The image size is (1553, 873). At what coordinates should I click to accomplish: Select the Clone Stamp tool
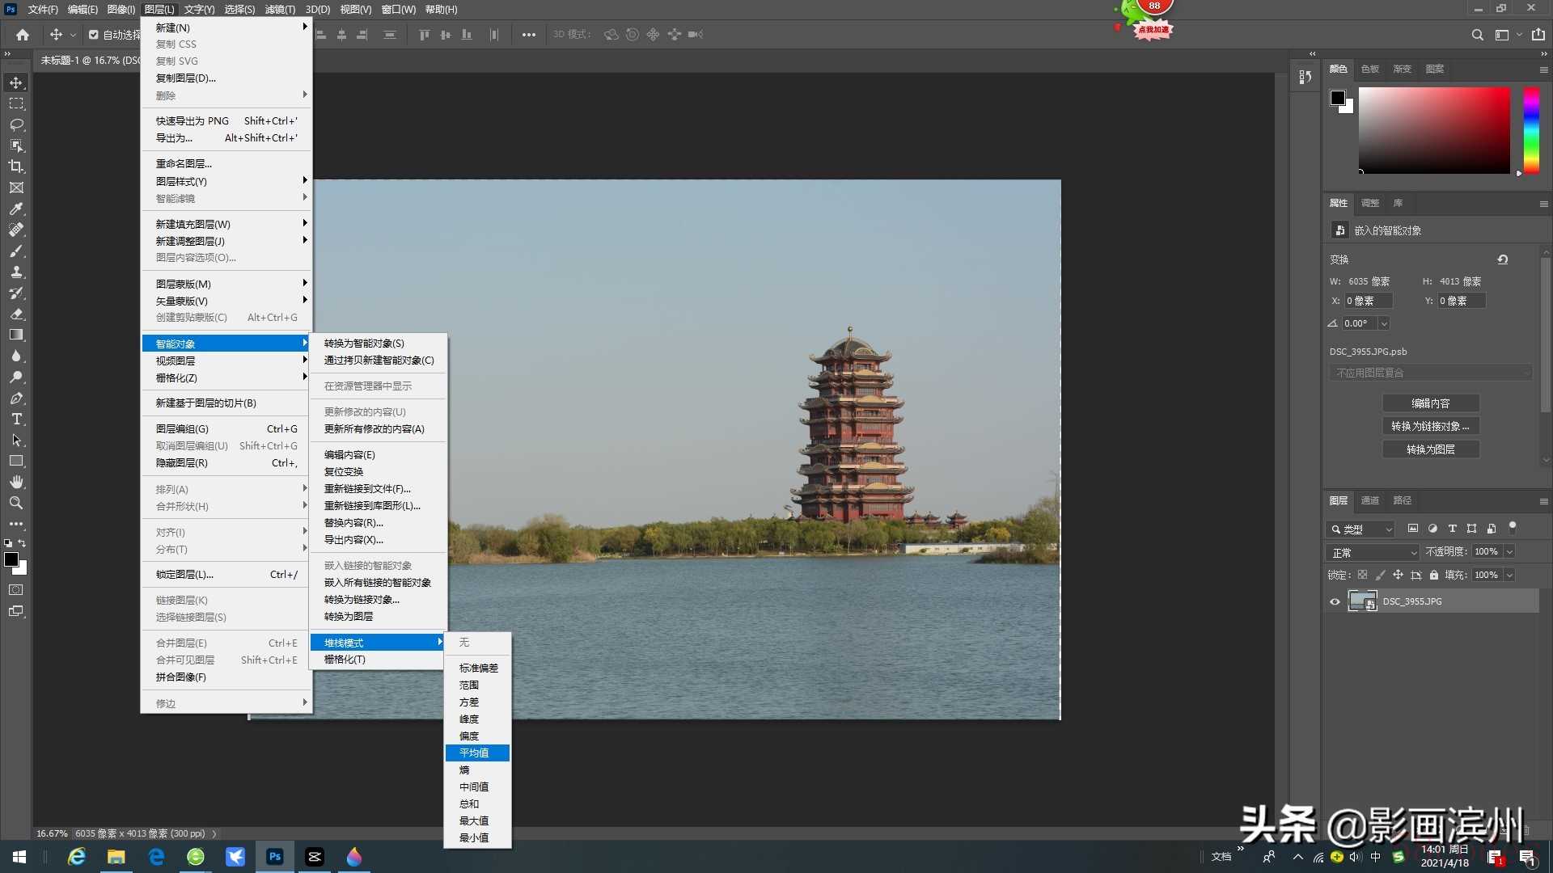coord(16,272)
